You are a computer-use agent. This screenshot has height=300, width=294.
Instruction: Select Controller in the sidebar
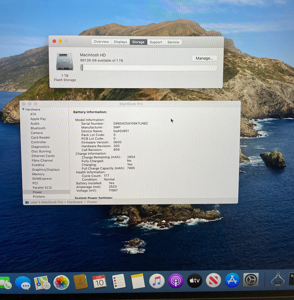39,142
